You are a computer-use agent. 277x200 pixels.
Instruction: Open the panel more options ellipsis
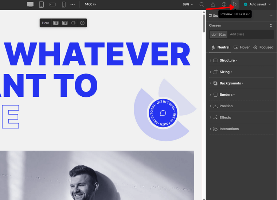[x=271, y=16]
